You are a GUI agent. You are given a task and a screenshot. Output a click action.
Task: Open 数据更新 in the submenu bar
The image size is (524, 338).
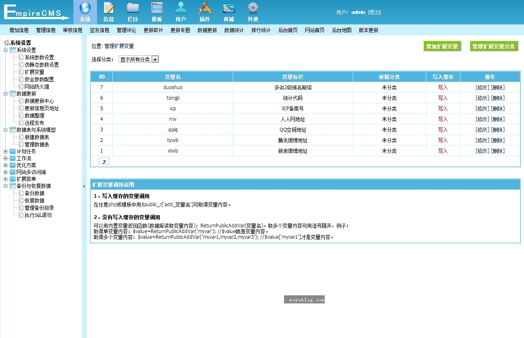[207, 30]
